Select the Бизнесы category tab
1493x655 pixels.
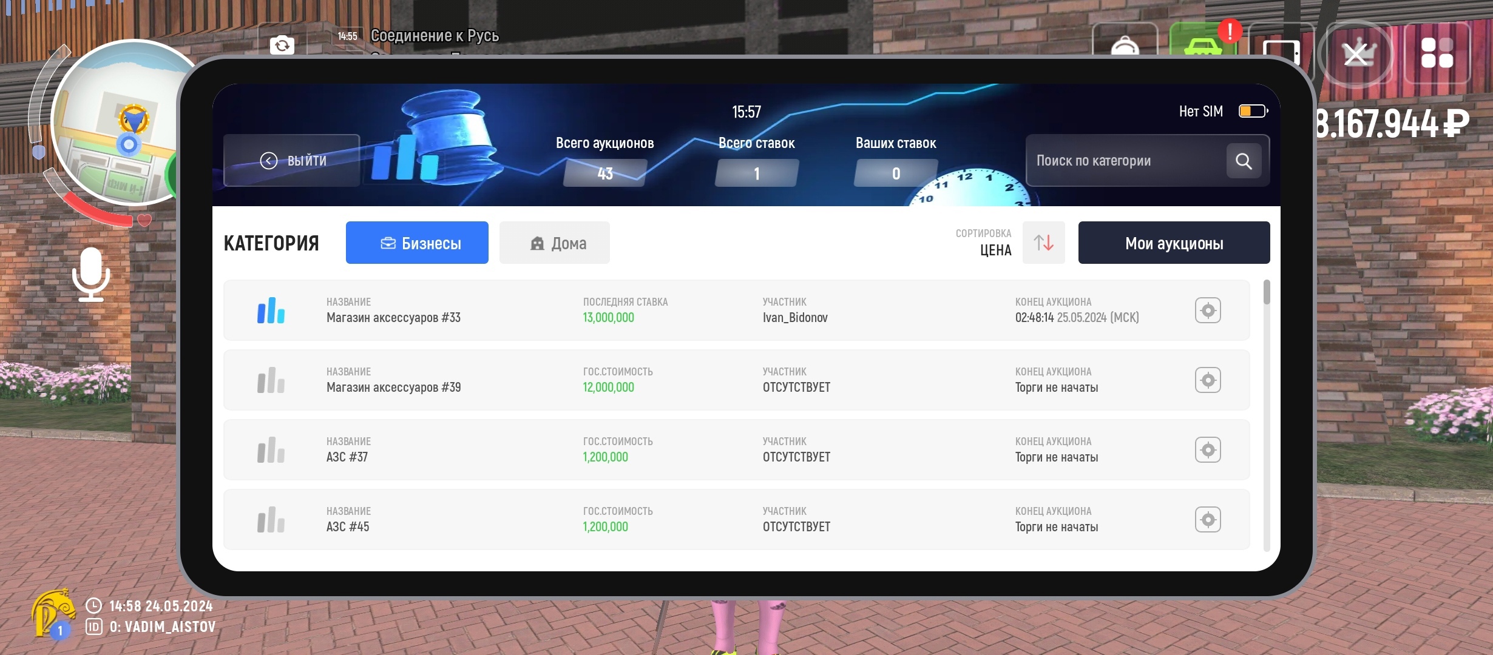(417, 243)
